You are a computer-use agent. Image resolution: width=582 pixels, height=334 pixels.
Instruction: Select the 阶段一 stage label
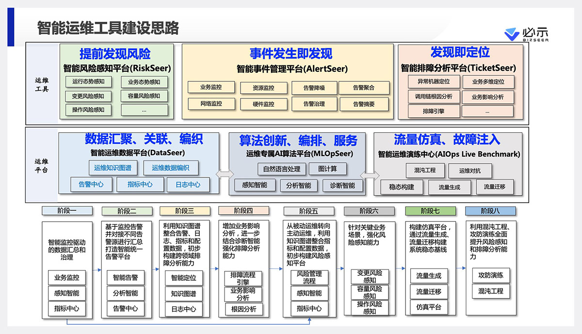pyautogui.click(x=66, y=211)
